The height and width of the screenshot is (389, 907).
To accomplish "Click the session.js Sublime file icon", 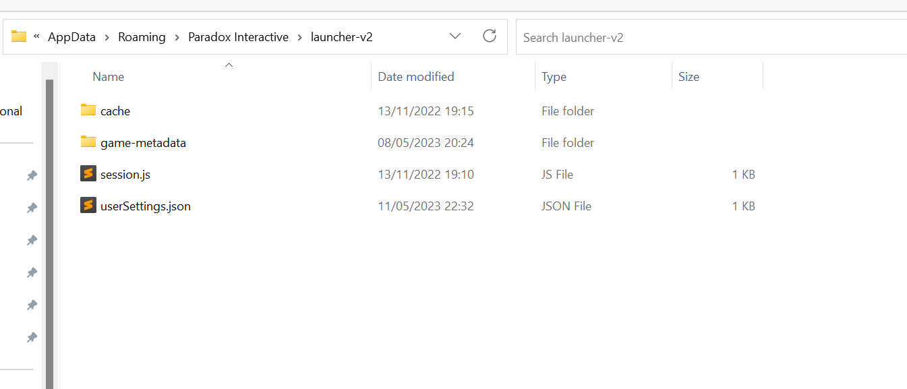I will [88, 174].
